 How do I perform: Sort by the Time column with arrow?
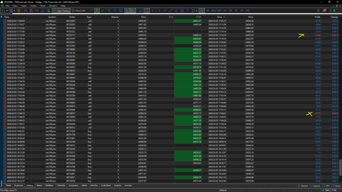(x=220, y=17)
